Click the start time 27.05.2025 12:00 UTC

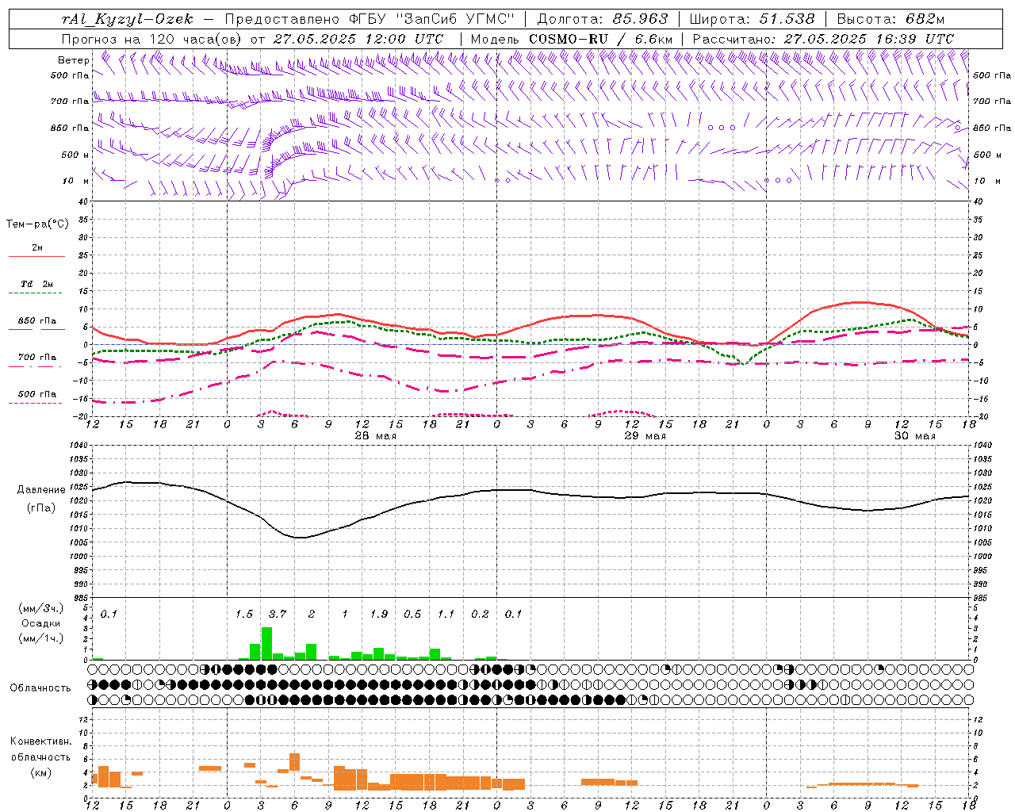click(358, 39)
